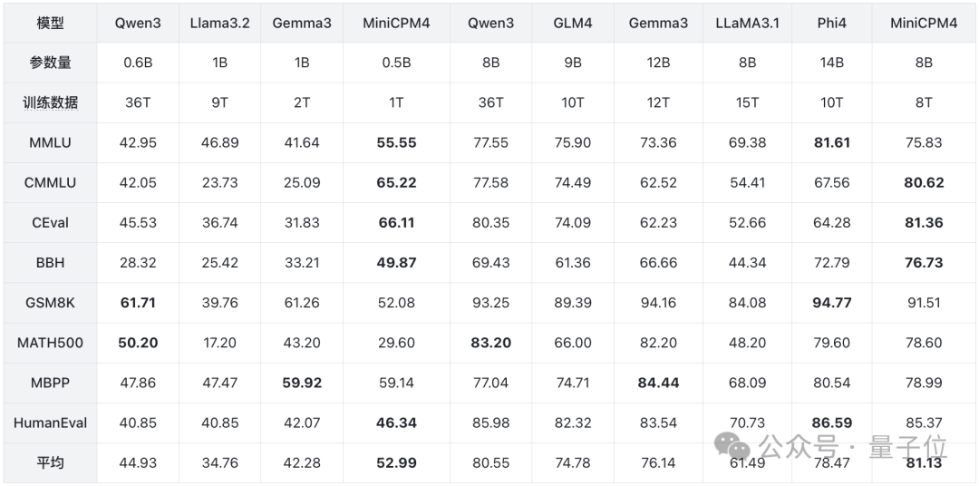Click the bold 83.20 MATH500 score
The height and width of the screenshot is (486, 979).
coord(490,343)
